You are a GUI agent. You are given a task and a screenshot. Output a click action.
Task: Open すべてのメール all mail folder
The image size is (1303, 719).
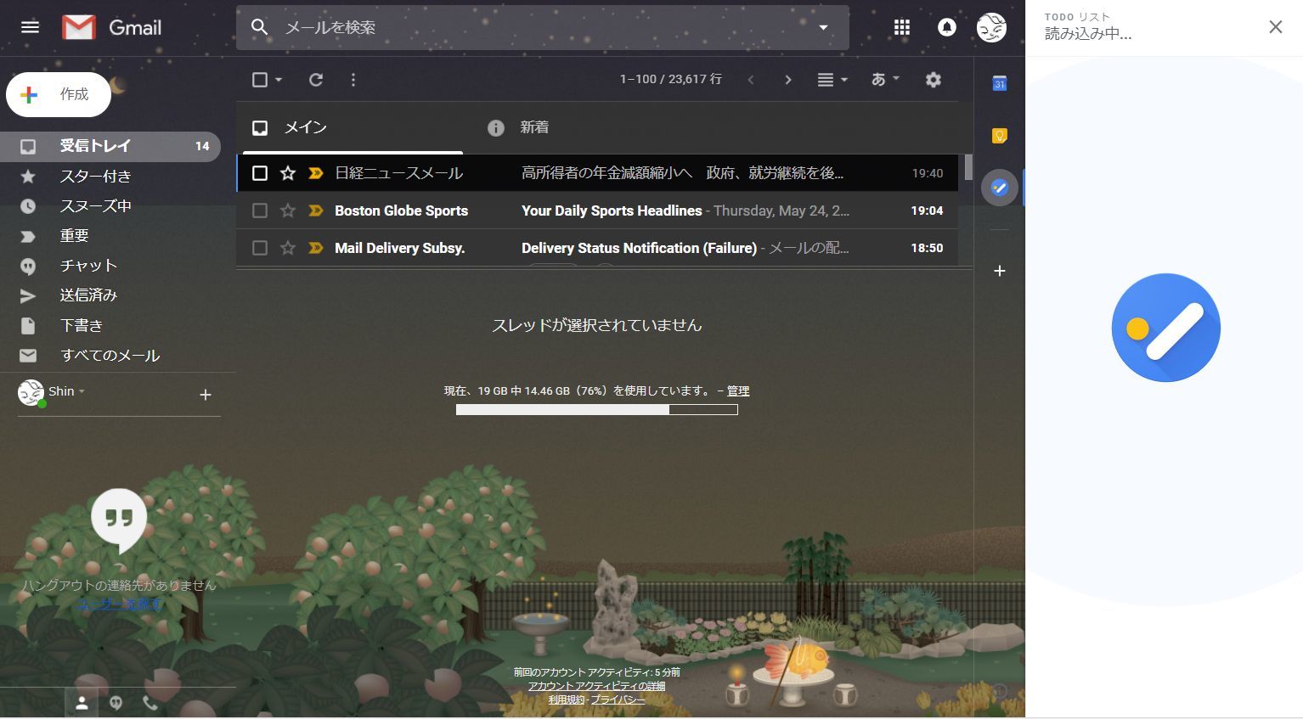[x=110, y=356]
